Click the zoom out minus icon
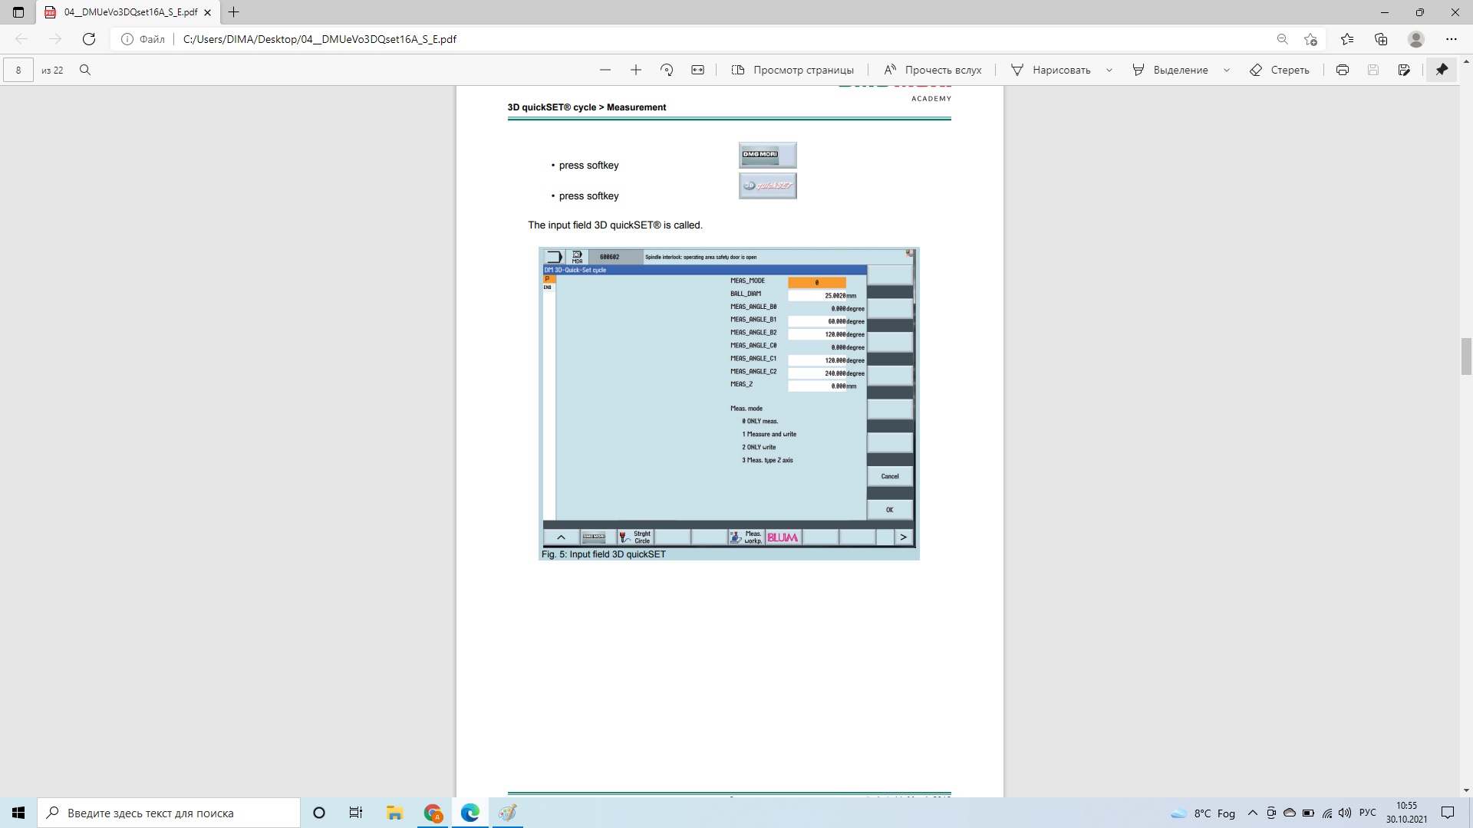This screenshot has height=828, width=1473. pos(605,70)
